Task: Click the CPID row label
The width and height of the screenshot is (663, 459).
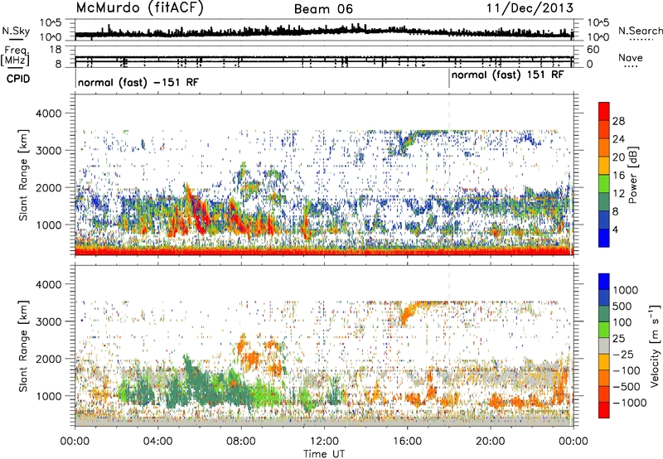Action: pyautogui.click(x=17, y=79)
